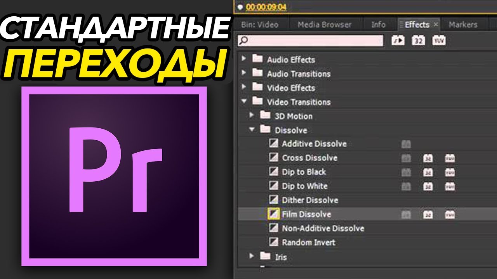Select the 3D Motion label
This screenshot has width=497, height=279.
pos(294,116)
